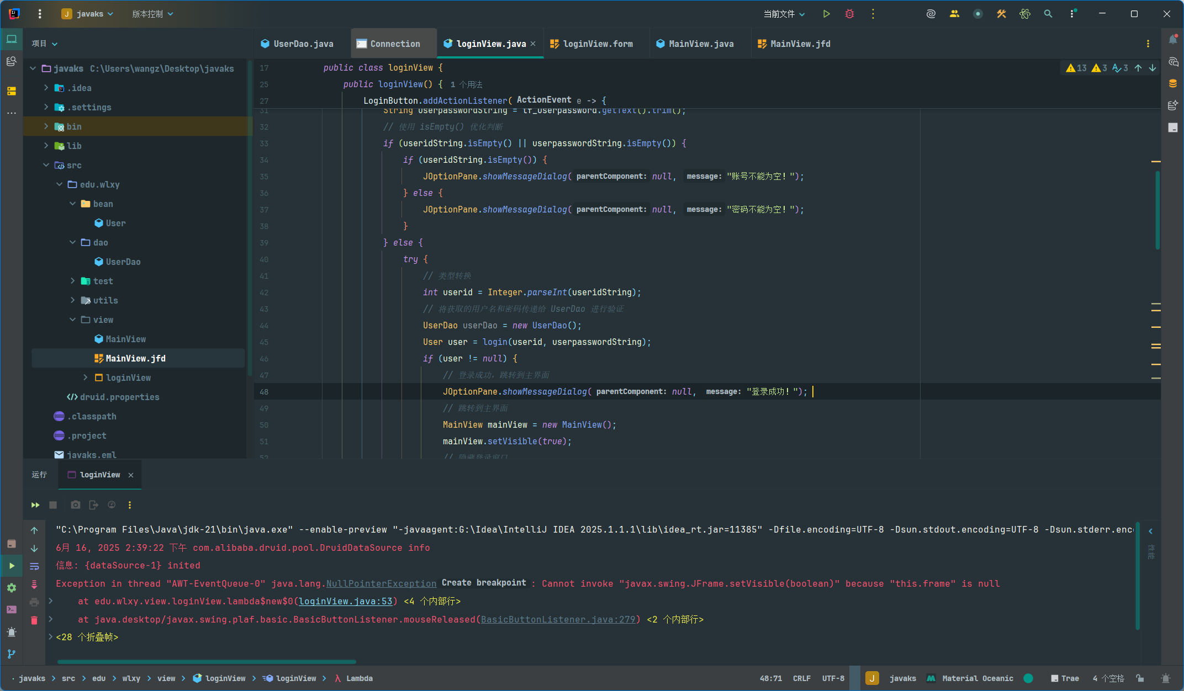Expand the utils folder in project tree
Image resolution: width=1184 pixels, height=691 pixels.
coord(72,300)
